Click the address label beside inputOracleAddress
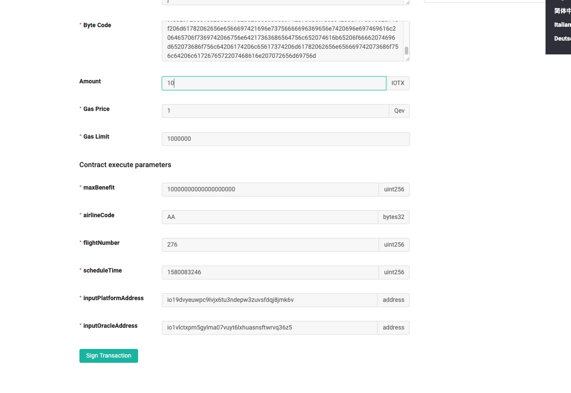The width and height of the screenshot is (571, 393). [x=393, y=327]
